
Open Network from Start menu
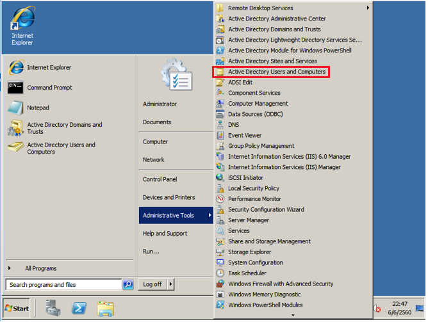pyautogui.click(x=153, y=160)
